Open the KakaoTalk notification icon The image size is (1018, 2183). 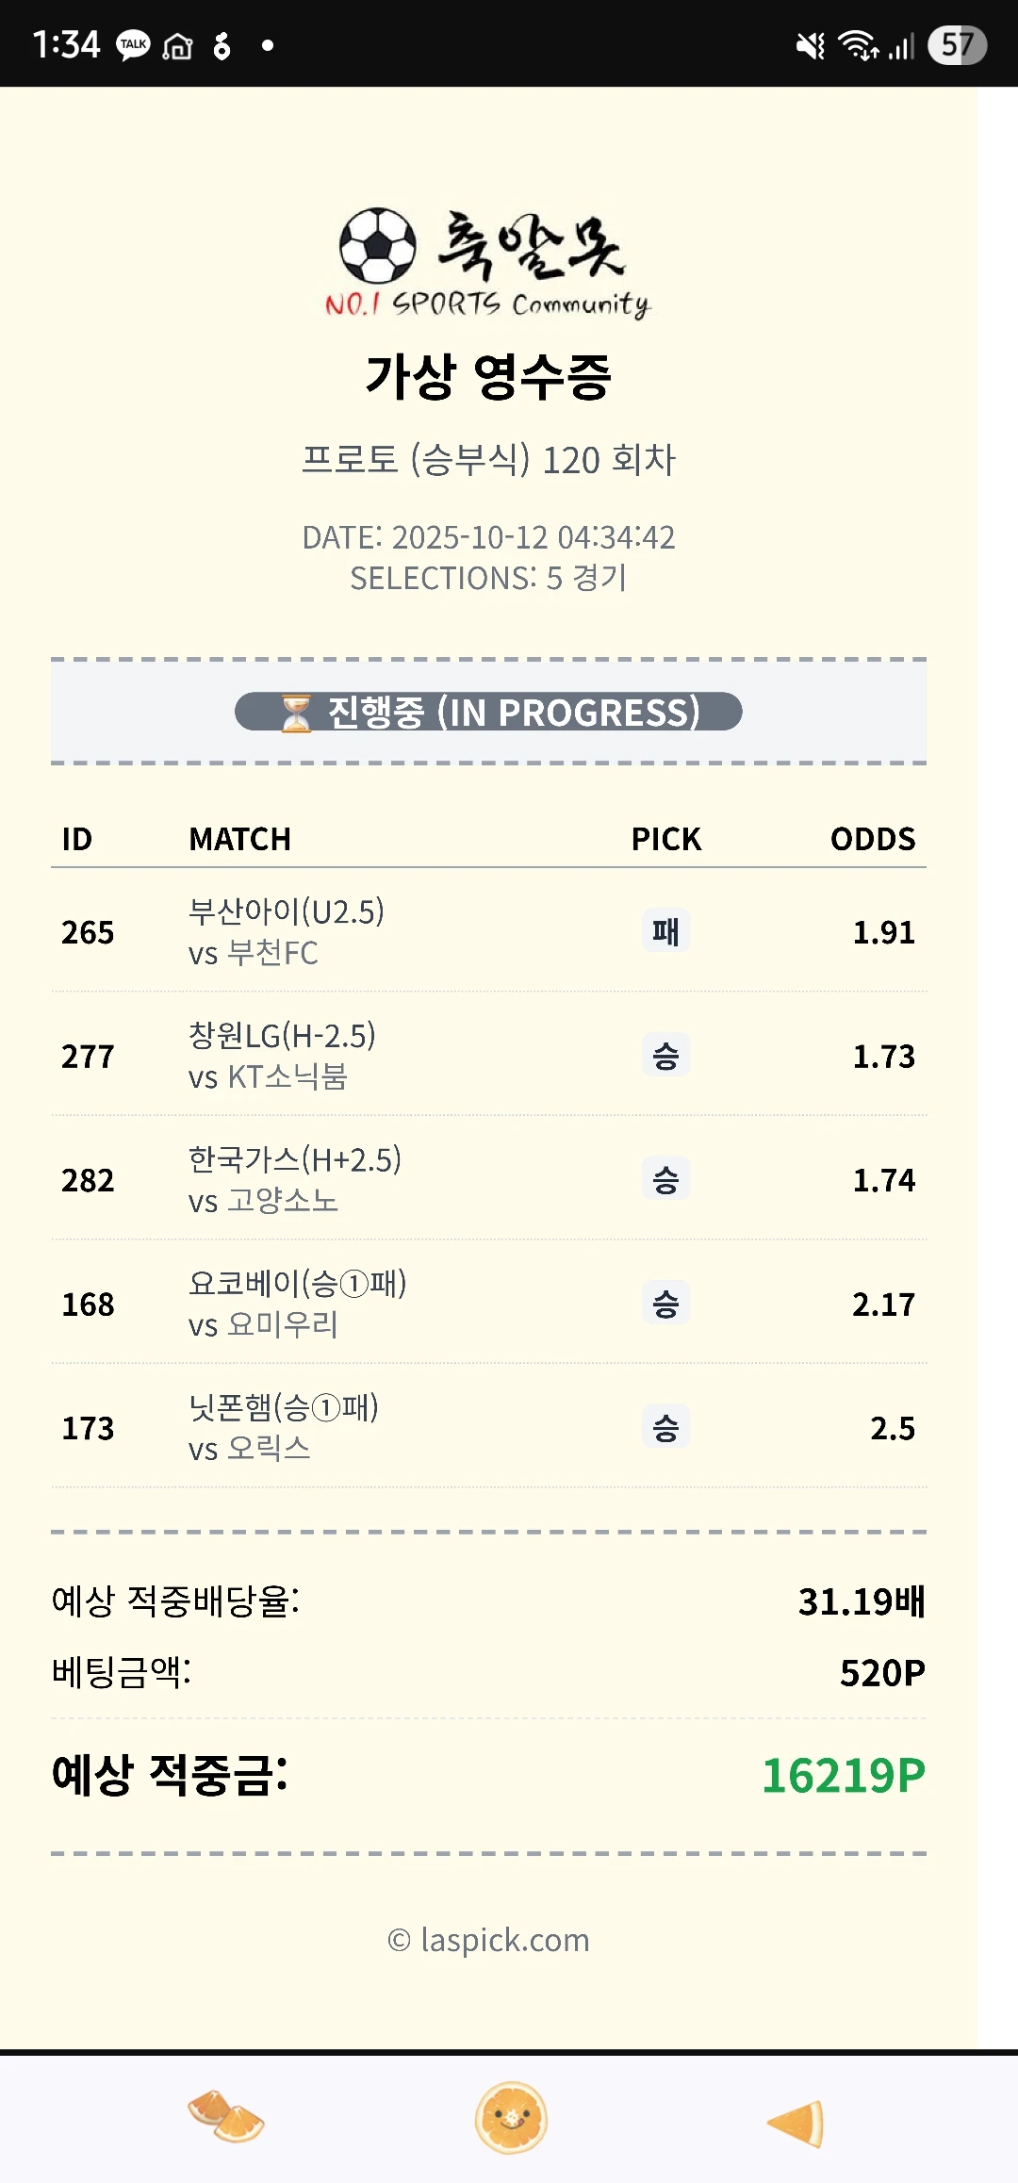tap(133, 44)
